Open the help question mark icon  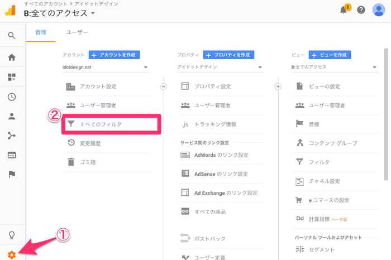tap(361, 10)
